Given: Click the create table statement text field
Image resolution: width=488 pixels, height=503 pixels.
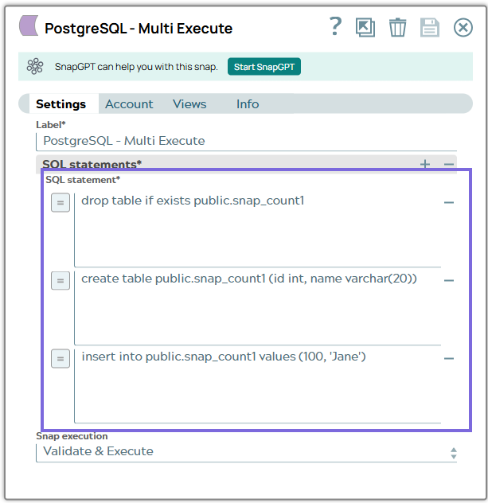Looking at the screenshot, I should tap(258, 308).
